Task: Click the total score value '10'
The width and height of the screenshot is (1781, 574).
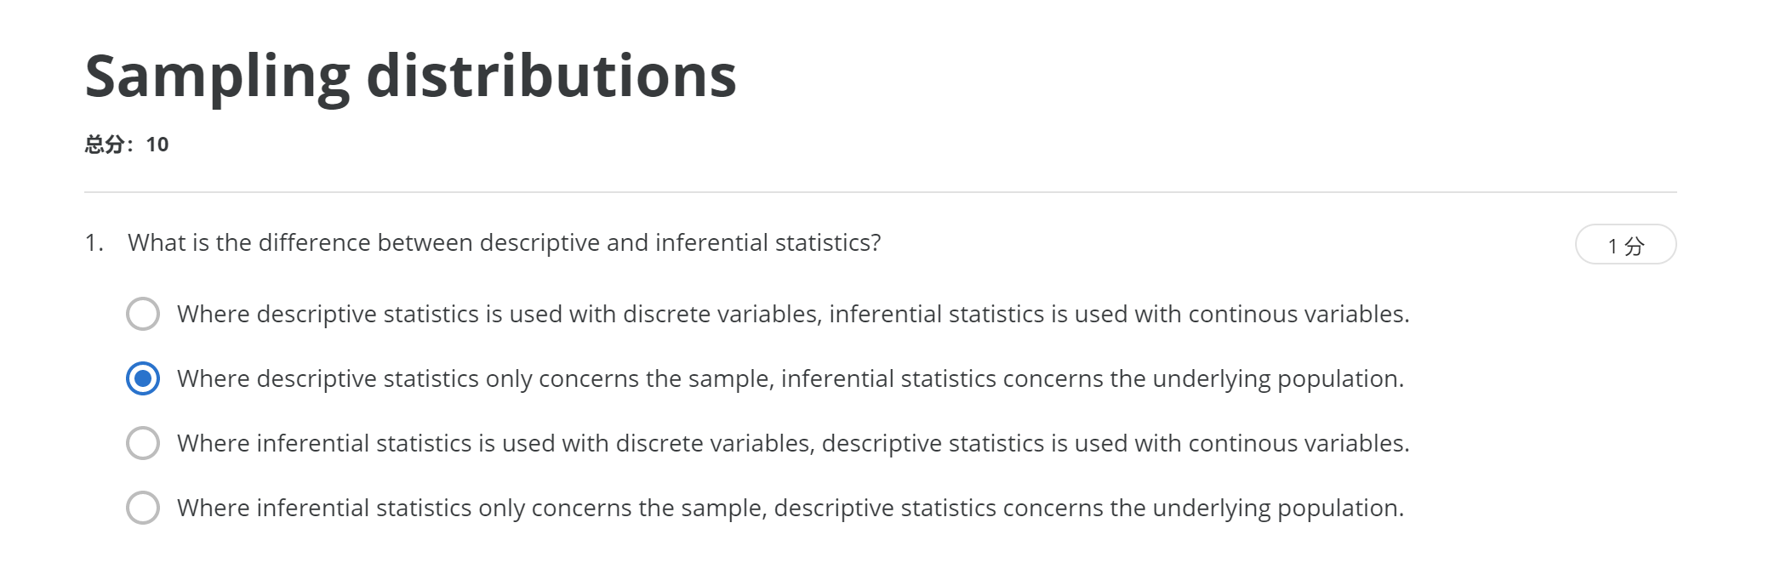Action: (x=157, y=145)
